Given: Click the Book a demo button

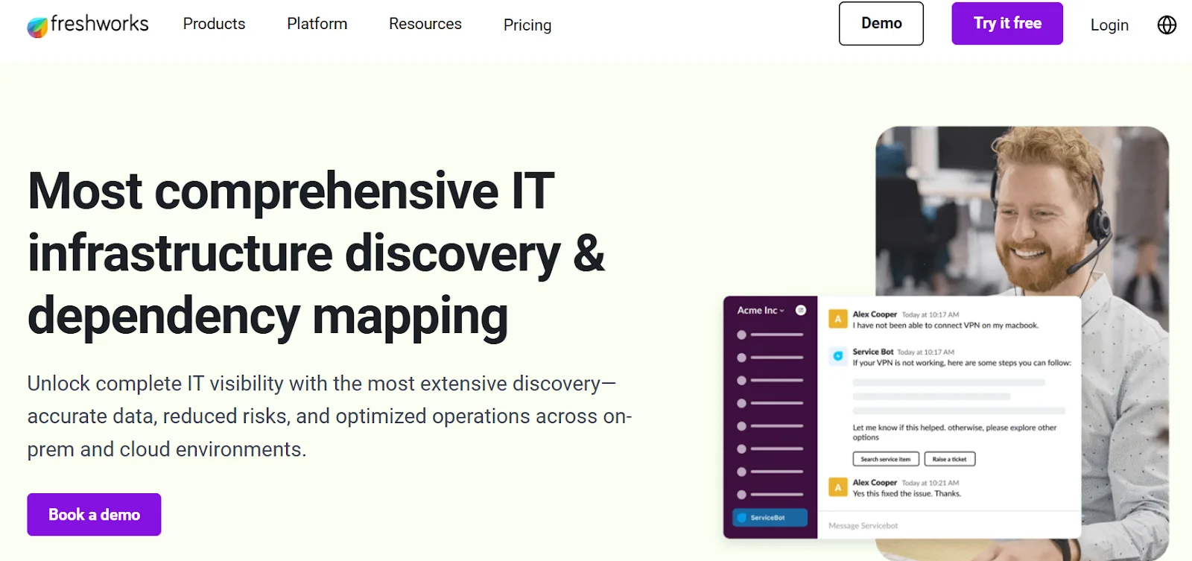Looking at the screenshot, I should pyautogui.click(x=94, y=515).
